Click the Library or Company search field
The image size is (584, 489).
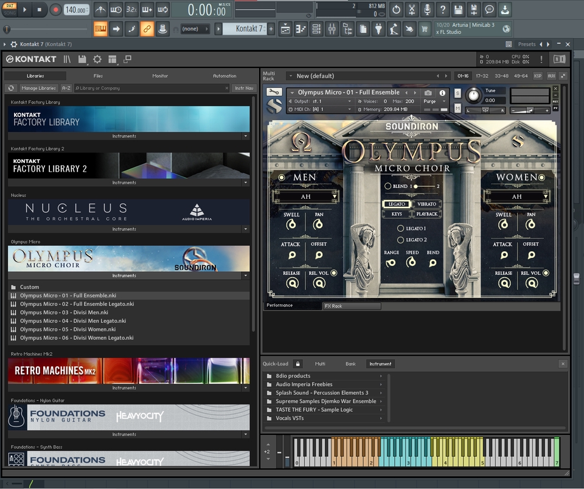click(x=151, y=88)
